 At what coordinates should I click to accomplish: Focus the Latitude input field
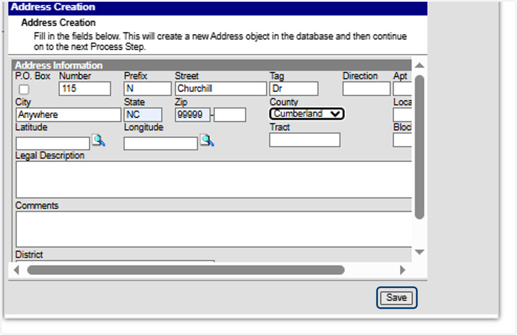coord(53,143)
